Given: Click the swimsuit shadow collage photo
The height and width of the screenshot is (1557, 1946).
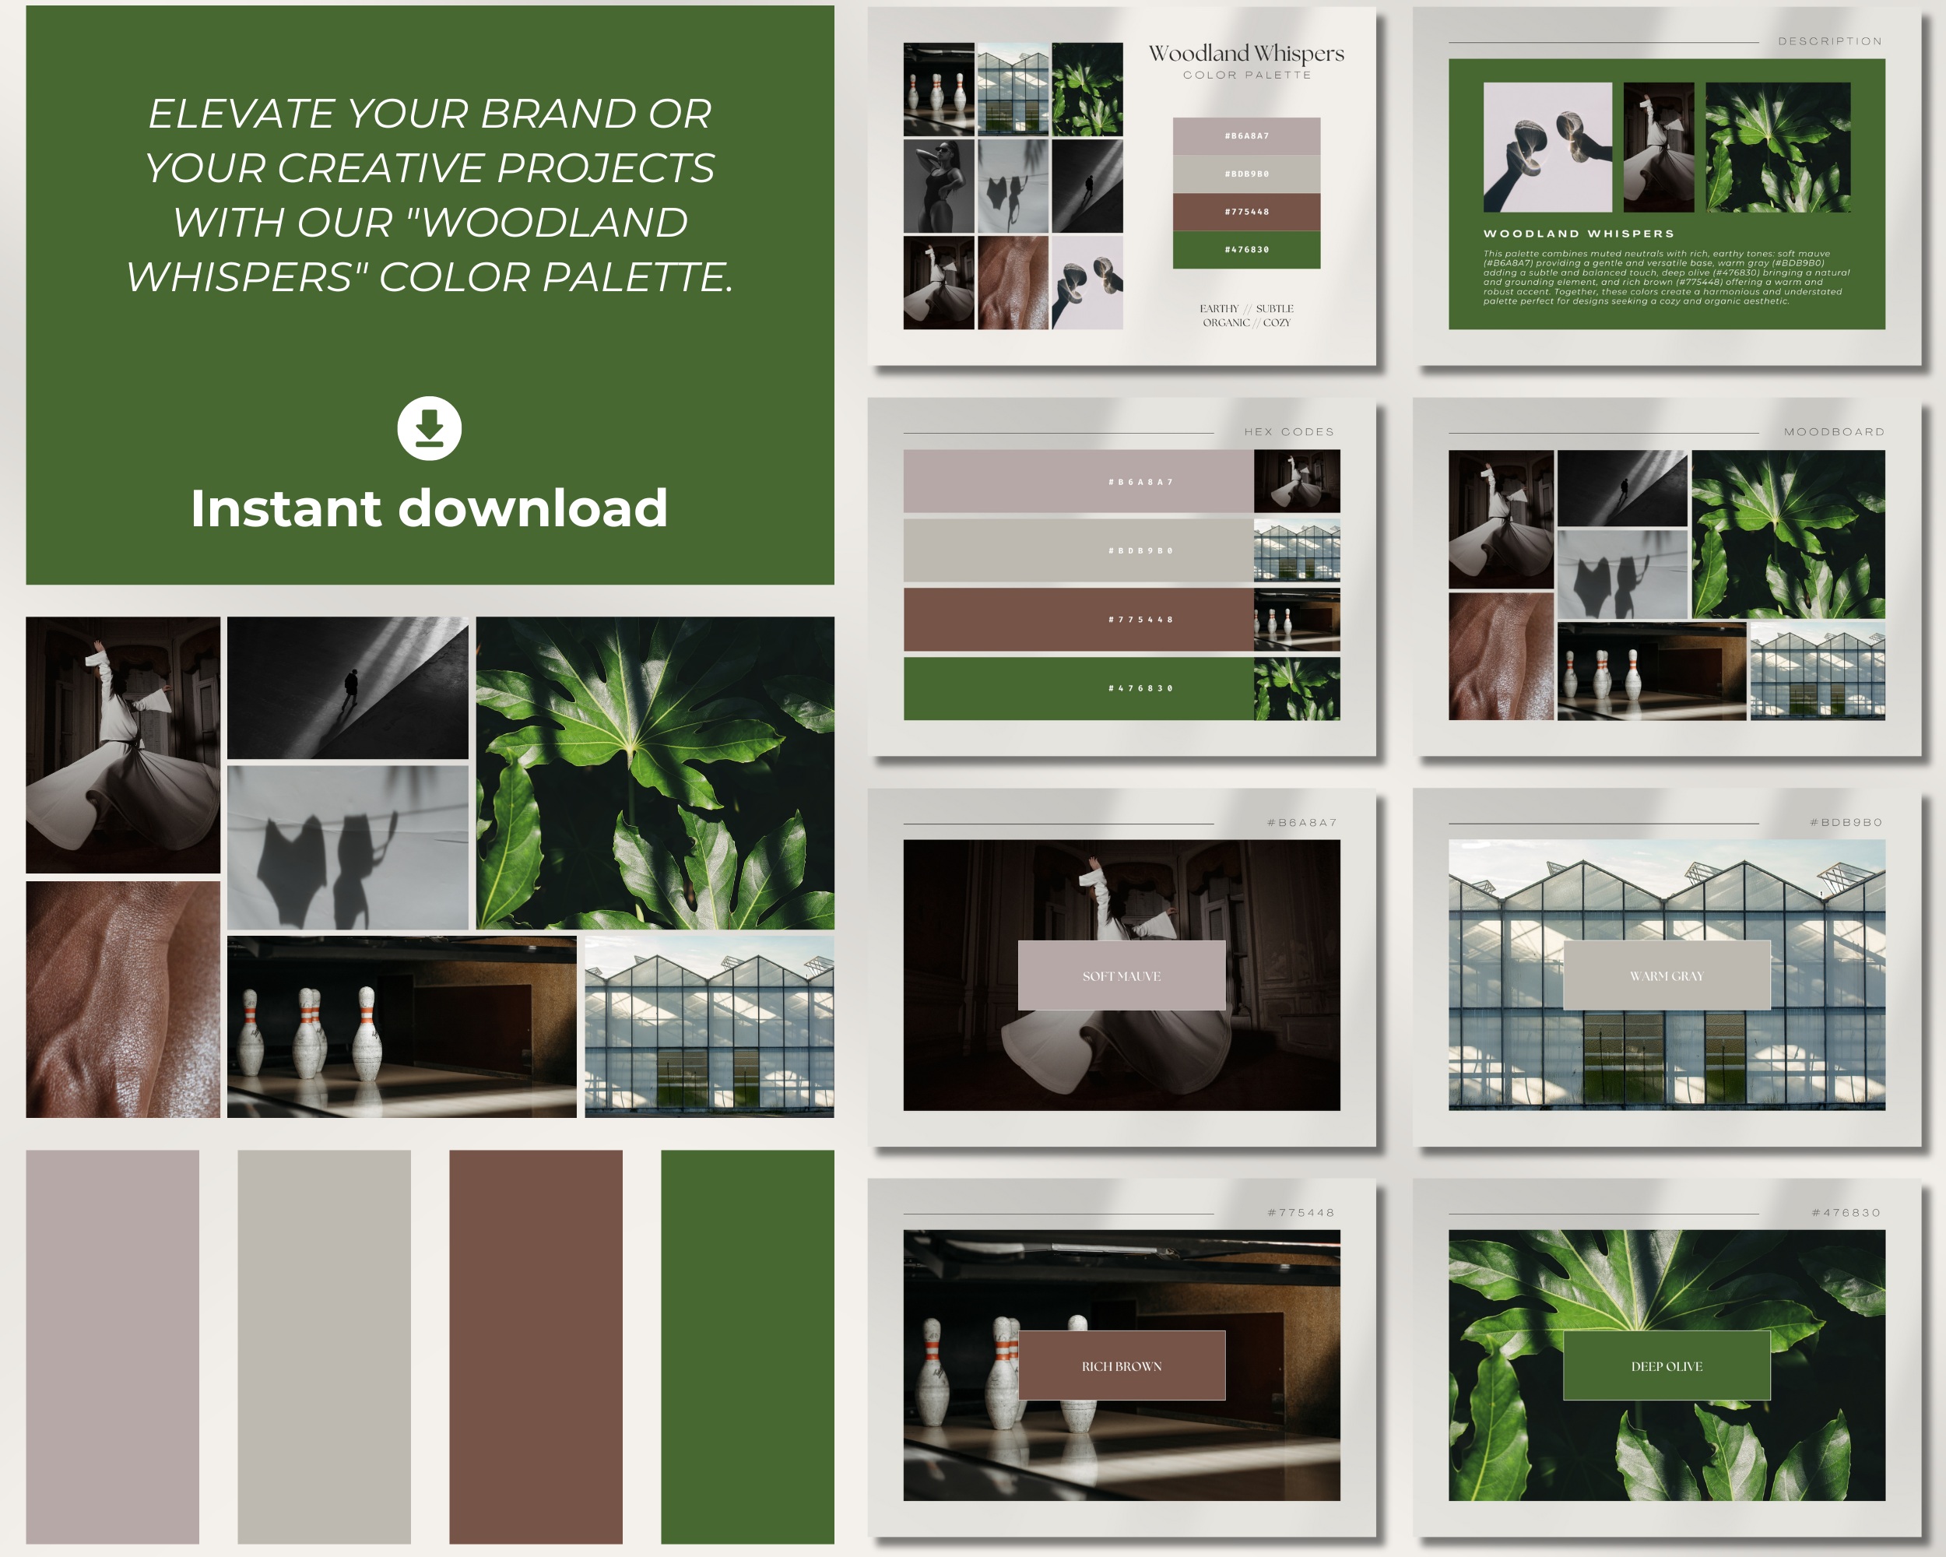Looking at the screenshot, I should tap(347, 848).
